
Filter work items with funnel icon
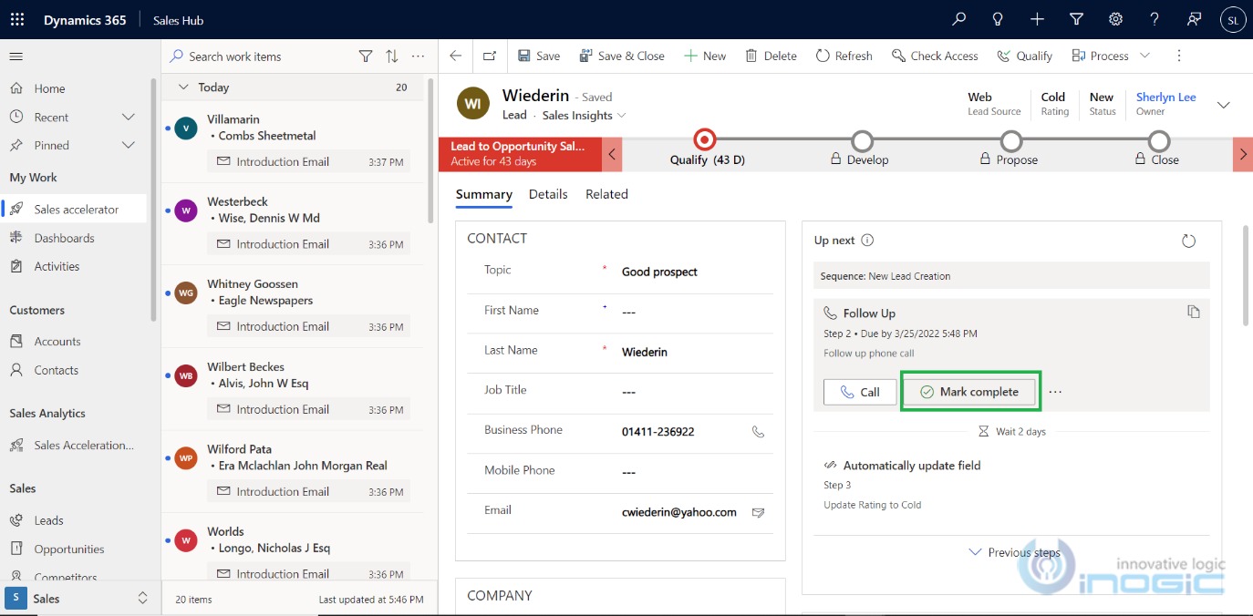click(366, 56)
